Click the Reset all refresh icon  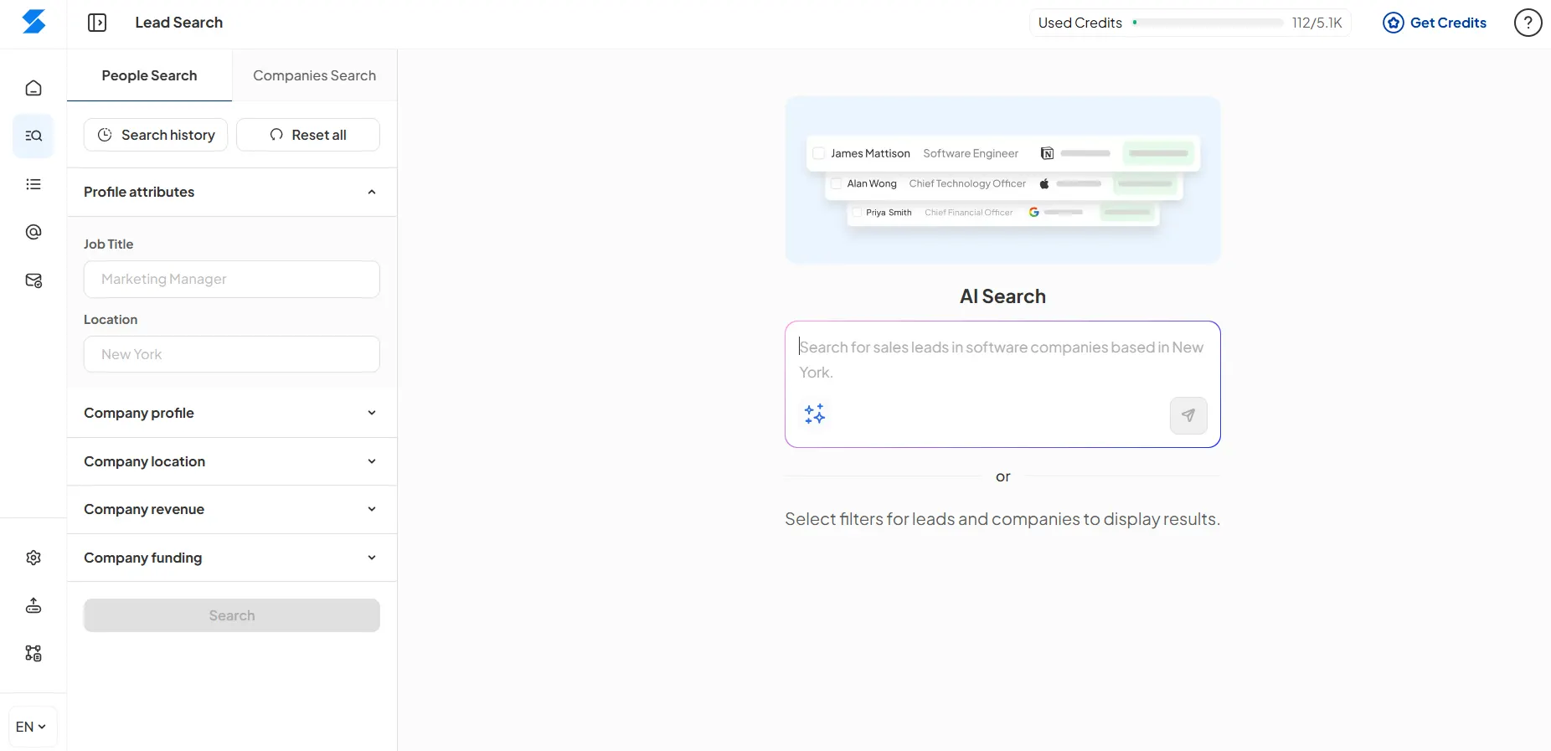click(x=276, y=135)
